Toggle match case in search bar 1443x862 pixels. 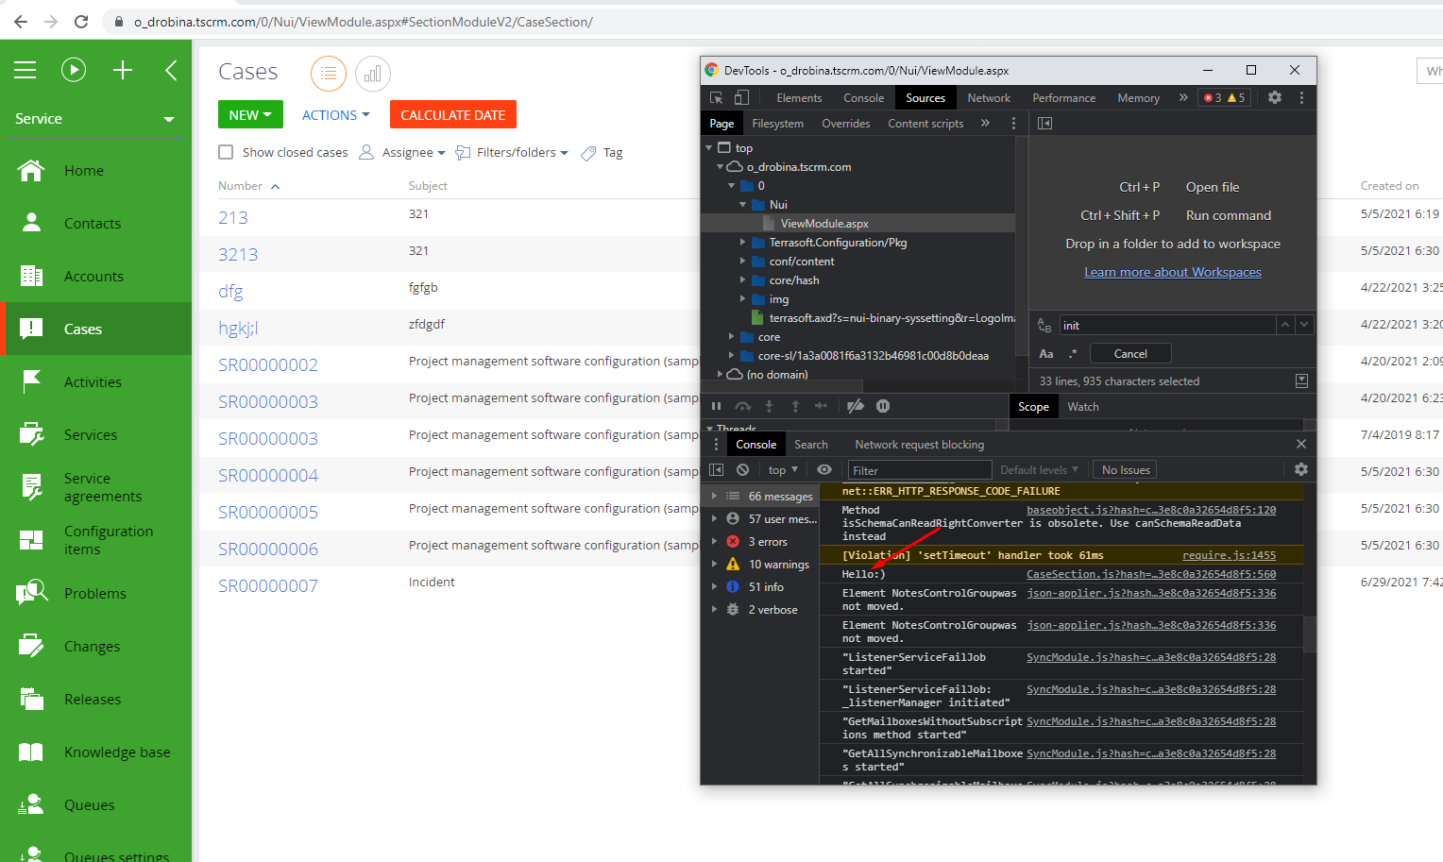click(x=1046, y=354)
